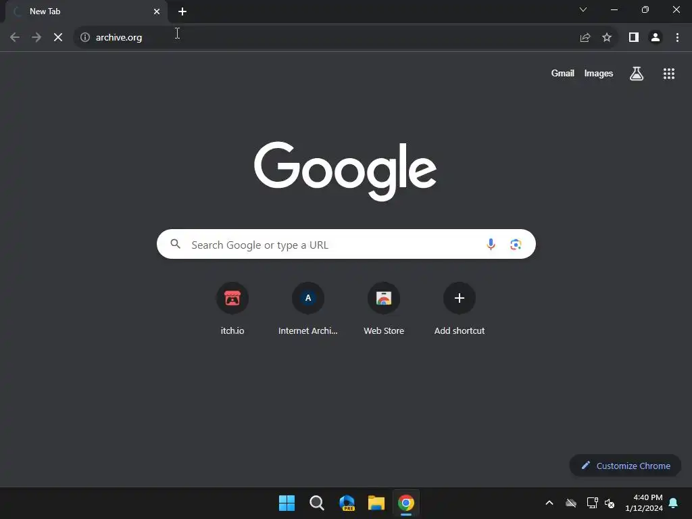Select the New Tab tab

pyautogui.click(x=86, y=11)
